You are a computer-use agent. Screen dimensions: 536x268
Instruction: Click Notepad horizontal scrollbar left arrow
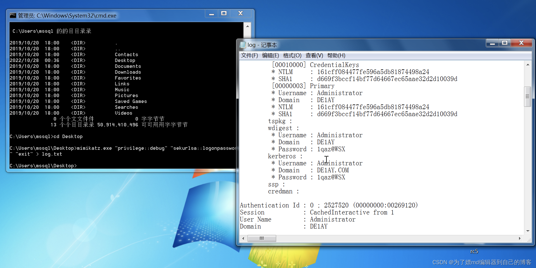click(x=243, y=238)
